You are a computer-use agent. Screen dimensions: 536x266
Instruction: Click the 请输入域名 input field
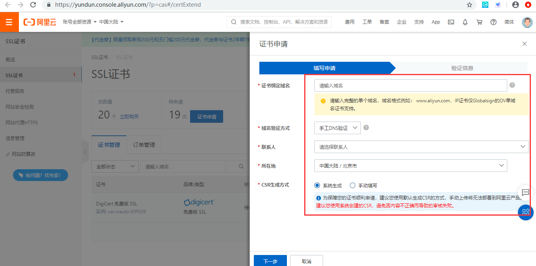[x=410, y=85]
